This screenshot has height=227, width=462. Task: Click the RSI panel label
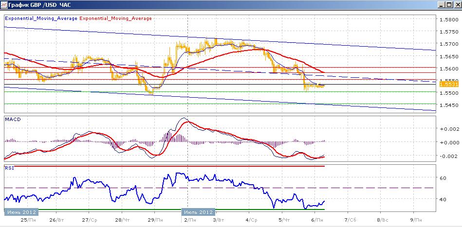(9, 168)
